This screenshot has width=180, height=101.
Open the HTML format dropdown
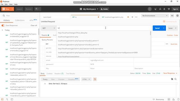(86, 79)
